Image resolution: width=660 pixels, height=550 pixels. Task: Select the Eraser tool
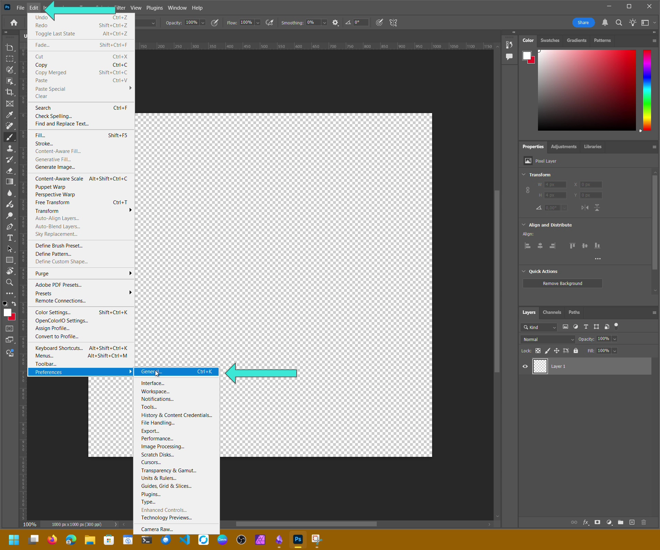(x=10, y=170)
